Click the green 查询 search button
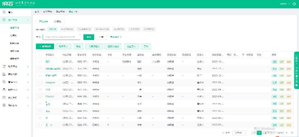This screenshot has width=299, height=137. click(89, 37)
